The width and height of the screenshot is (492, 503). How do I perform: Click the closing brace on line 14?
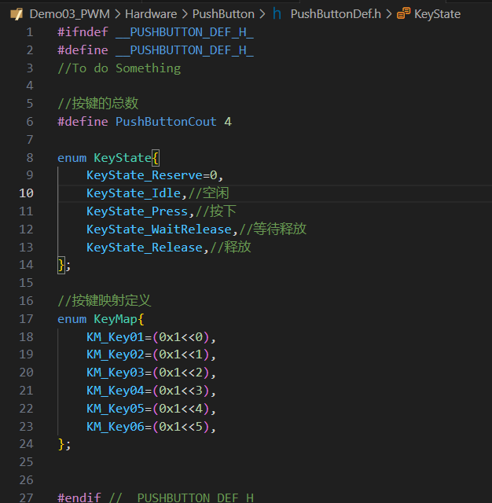point(61,266)
